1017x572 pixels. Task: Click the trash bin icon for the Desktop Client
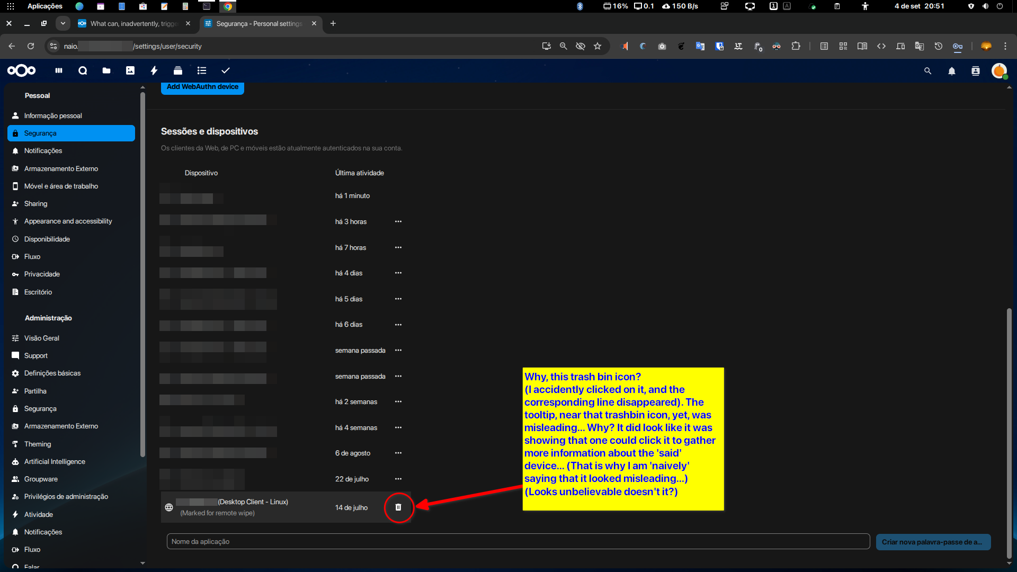pos(398,507)
